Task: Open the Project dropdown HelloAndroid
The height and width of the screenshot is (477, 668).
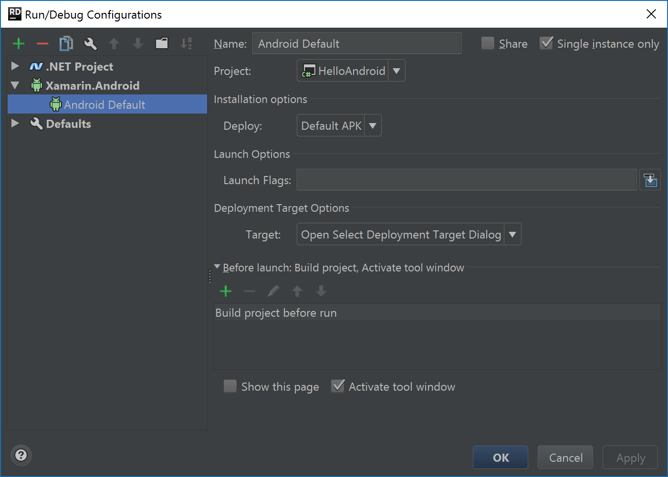Action: coord(351,71)
